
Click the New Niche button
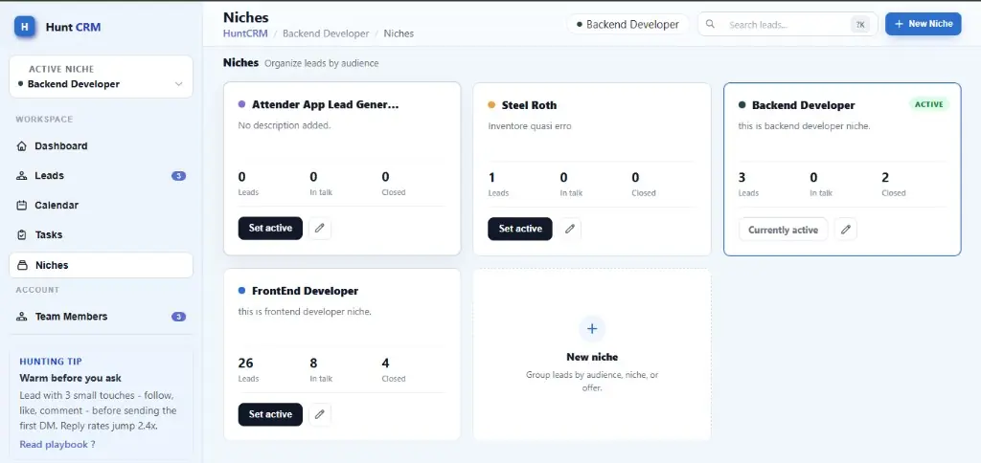923,24
